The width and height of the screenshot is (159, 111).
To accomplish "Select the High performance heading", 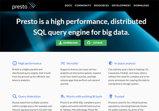I will [x=30, y=64].
